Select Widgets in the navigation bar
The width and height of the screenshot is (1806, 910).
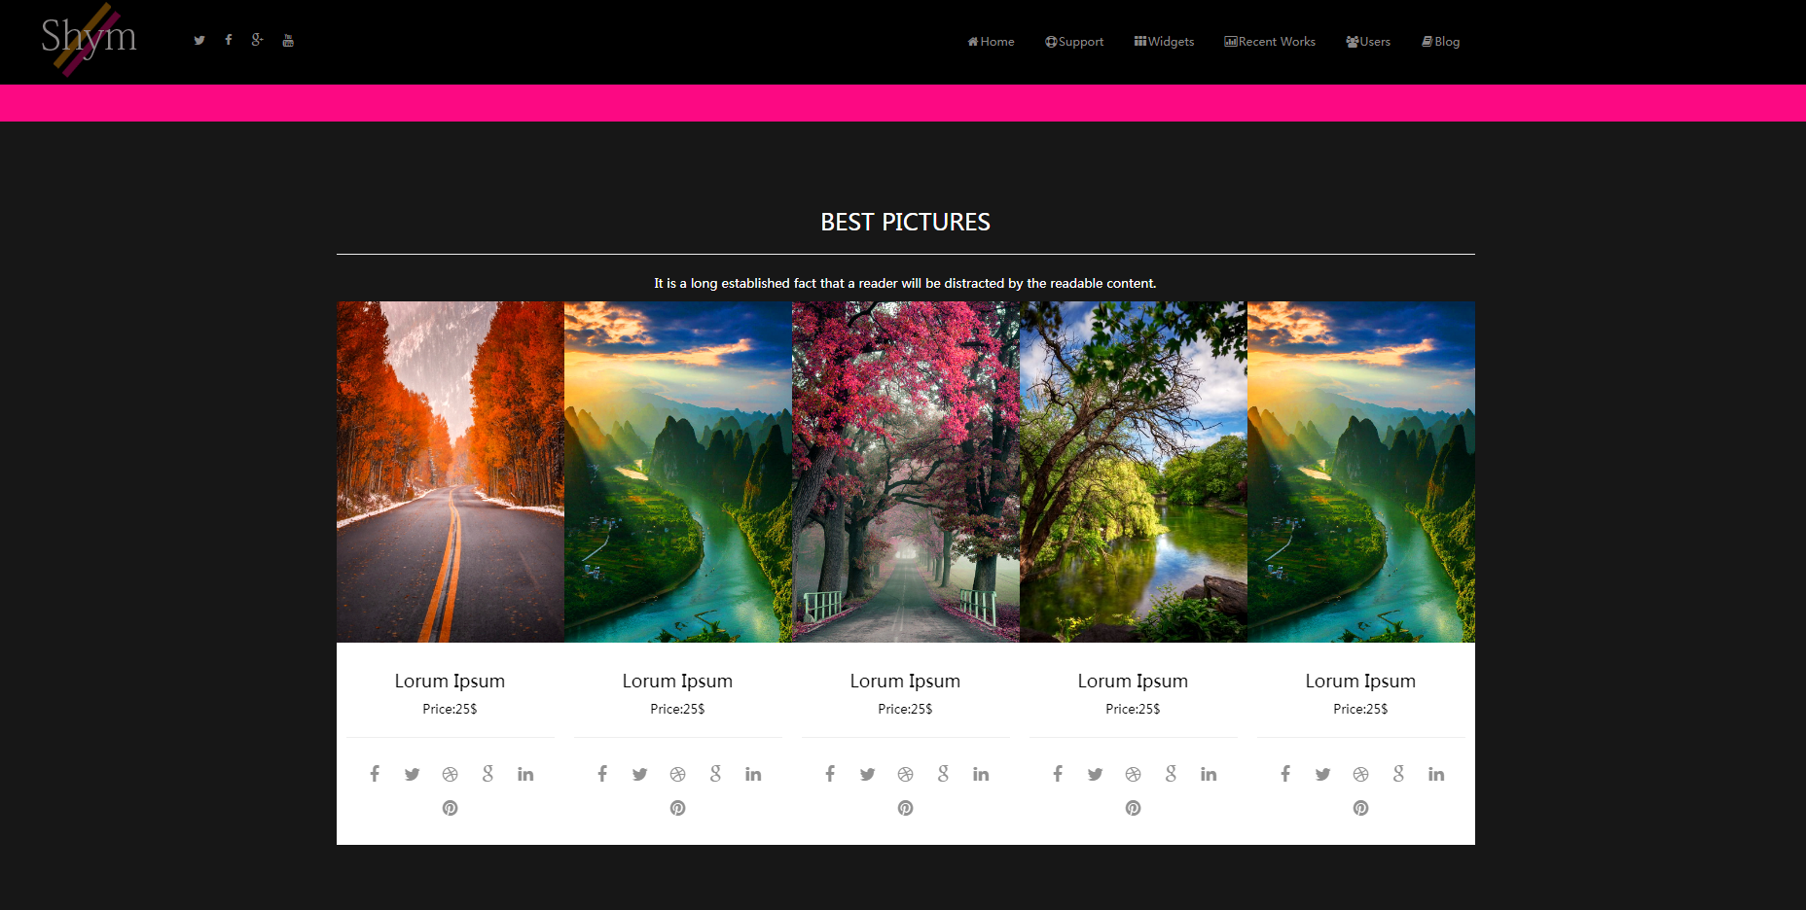coord(1164,42)
